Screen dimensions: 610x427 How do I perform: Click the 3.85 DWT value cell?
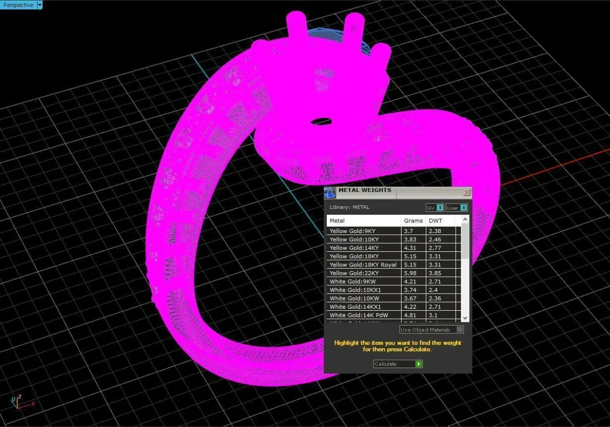[x=441, y=273]
